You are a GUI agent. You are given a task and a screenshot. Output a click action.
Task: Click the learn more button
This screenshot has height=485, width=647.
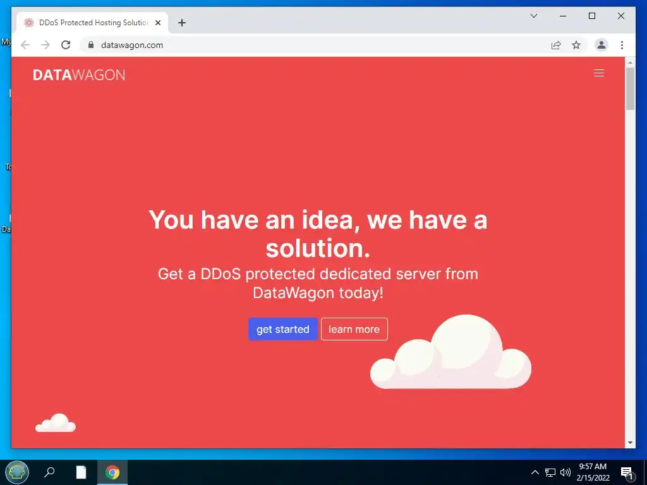(x=354, y=329)
